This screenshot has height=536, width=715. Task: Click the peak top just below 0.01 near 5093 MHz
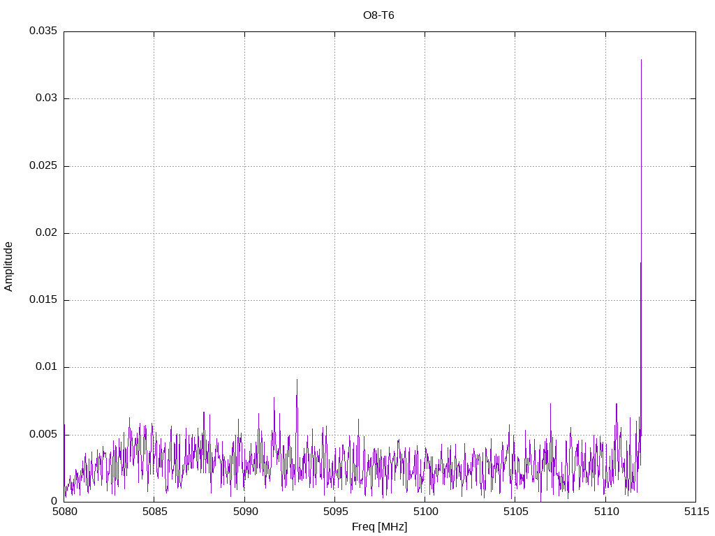tap(297, 380)
